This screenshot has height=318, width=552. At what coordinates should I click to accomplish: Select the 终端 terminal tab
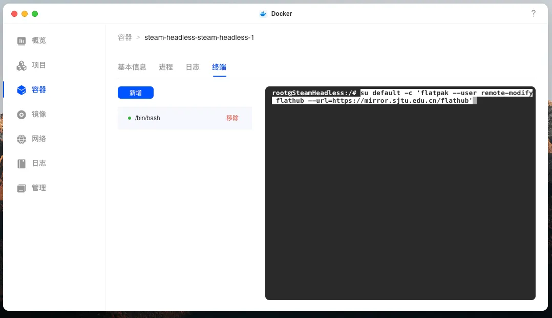(219, 66)
